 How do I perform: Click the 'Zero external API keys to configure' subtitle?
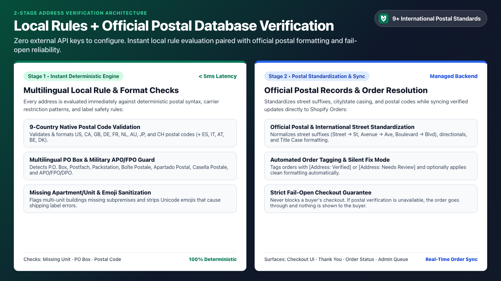(185, 45)
